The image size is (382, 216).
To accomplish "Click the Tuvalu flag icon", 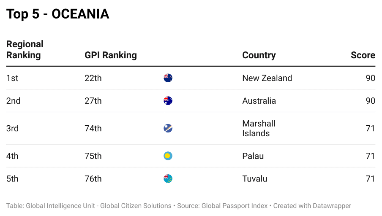I will click(168, 179).
